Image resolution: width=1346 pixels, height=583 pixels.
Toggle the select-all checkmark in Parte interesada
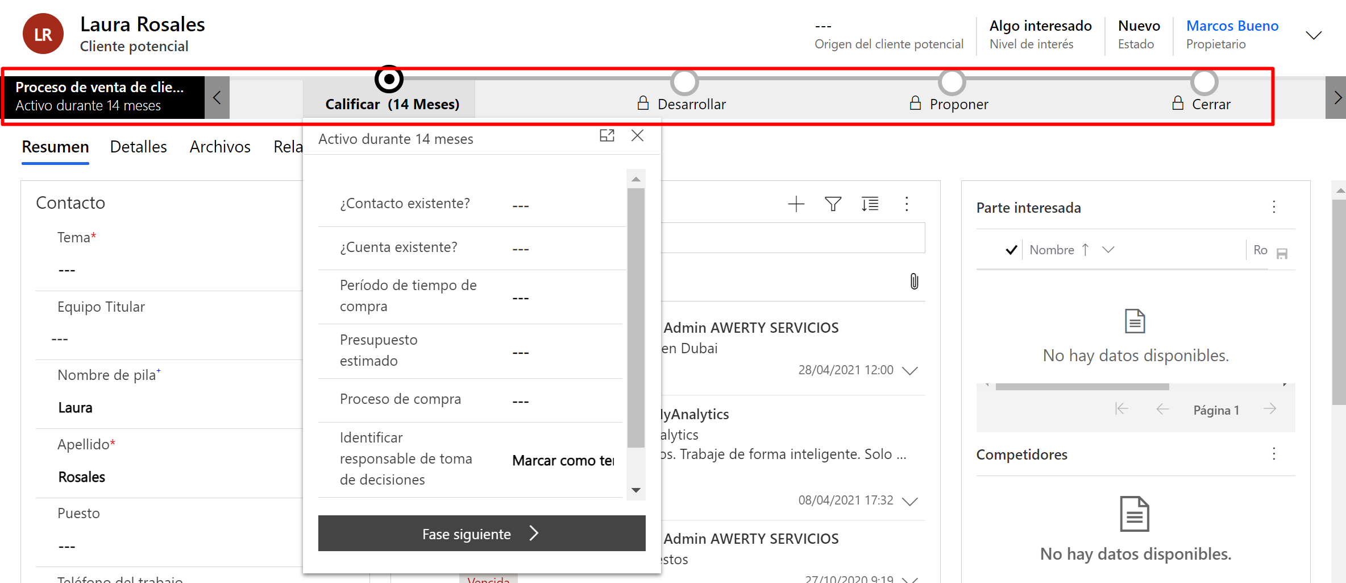[x=1011, y=250]
